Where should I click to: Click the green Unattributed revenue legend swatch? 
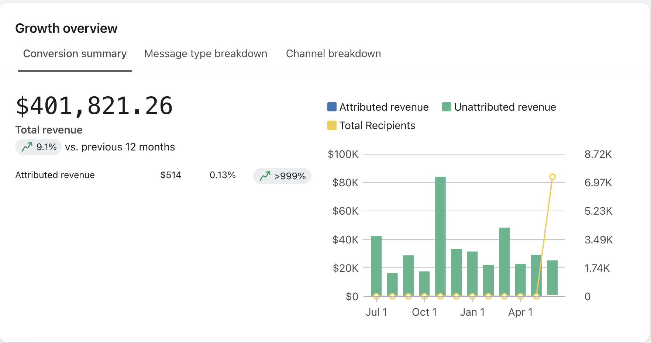(447, 107)
